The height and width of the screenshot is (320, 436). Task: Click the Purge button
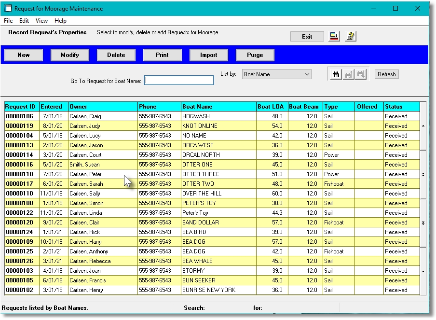[255, 55]
